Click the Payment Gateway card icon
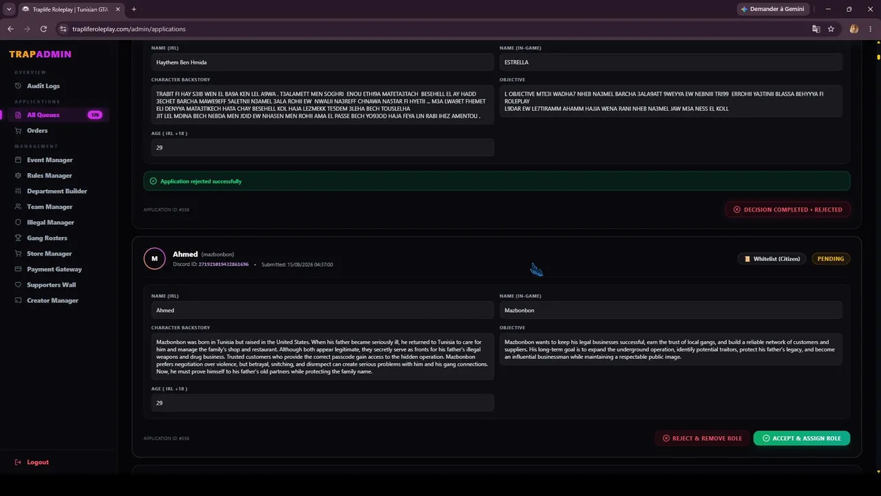The width and height of the screenshot is (881, 496). click(x=19, y=269)
